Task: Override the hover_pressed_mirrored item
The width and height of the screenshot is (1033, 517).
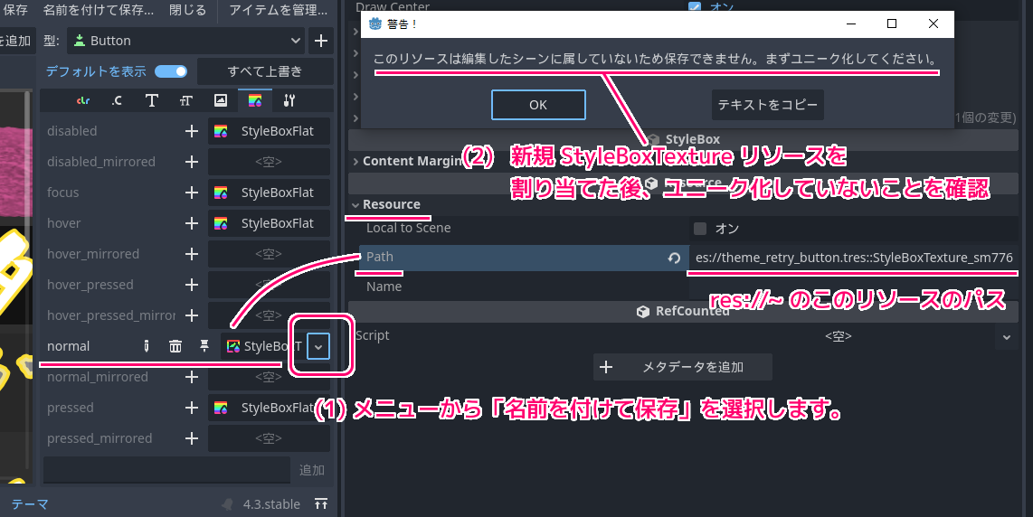Action: [192, 315]
